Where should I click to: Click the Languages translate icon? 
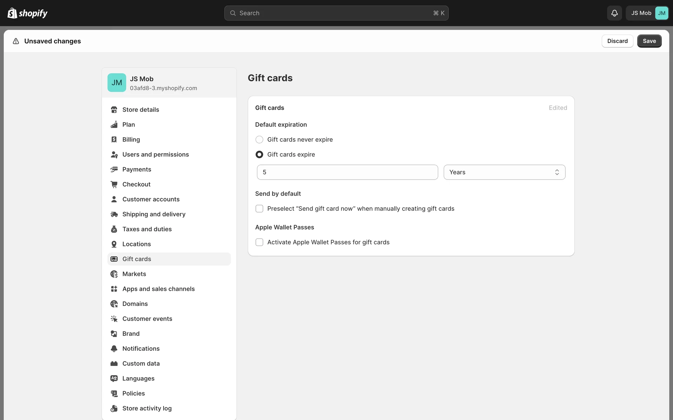(x=114, y=378)
